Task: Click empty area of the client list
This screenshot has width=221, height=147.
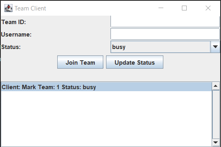Action: tap(106, 118)
